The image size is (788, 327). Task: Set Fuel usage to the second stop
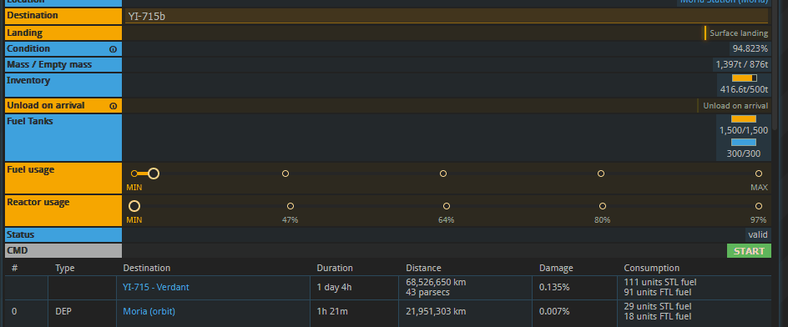coord(285,174)
